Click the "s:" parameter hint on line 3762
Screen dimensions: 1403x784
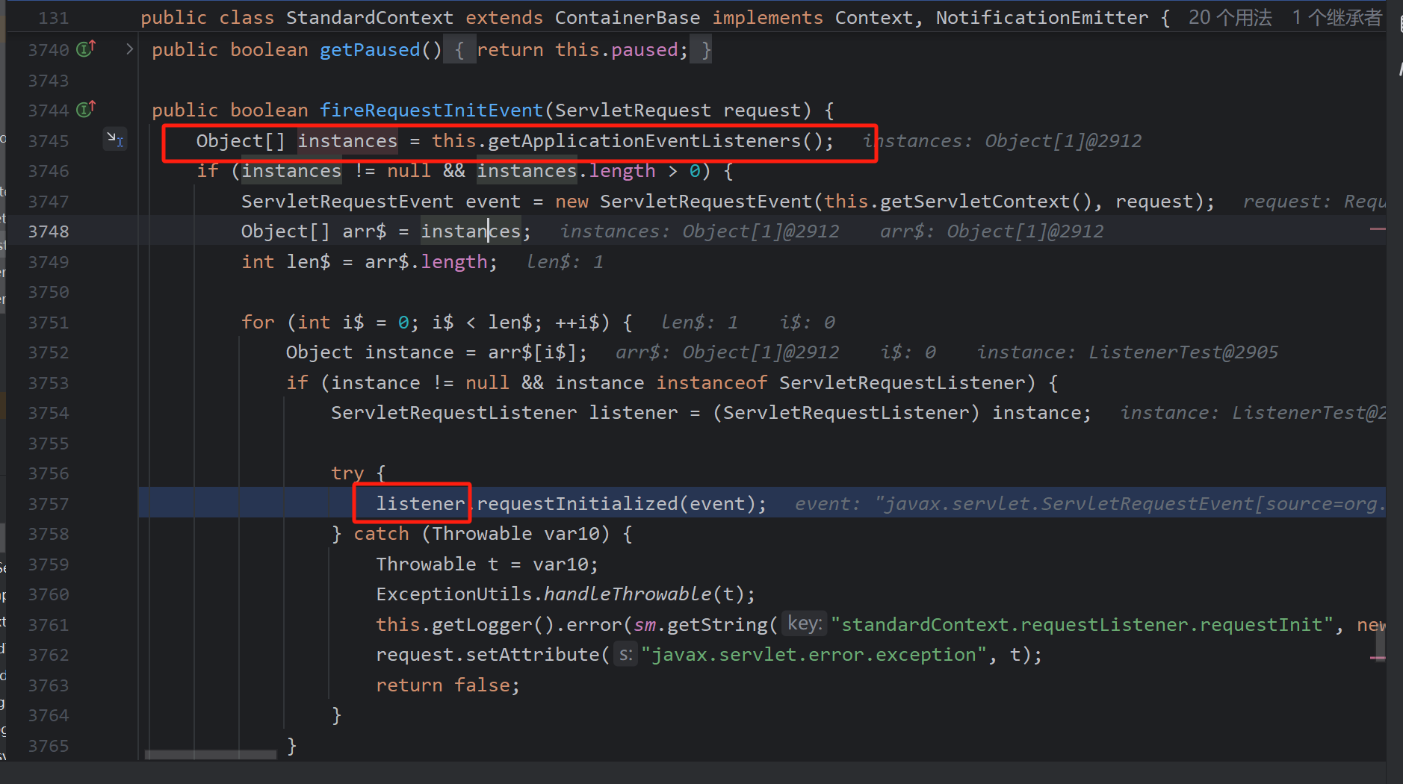coord(626,655)
